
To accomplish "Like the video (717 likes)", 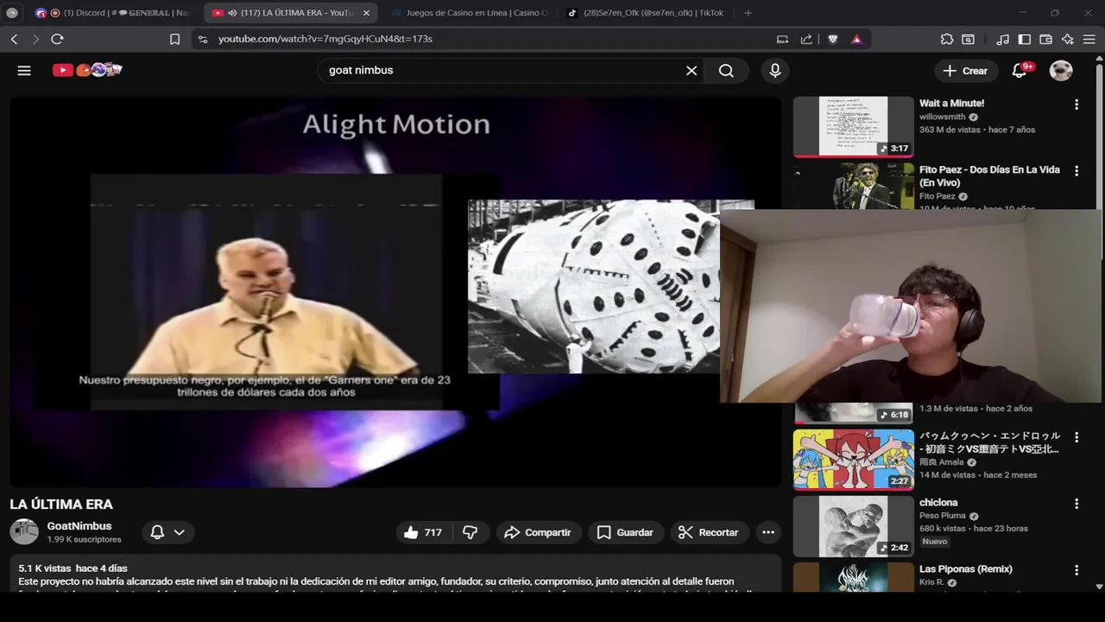I will tap(423, 532).
